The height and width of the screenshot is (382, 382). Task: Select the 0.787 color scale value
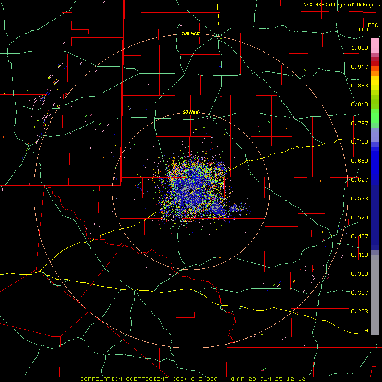360,123
